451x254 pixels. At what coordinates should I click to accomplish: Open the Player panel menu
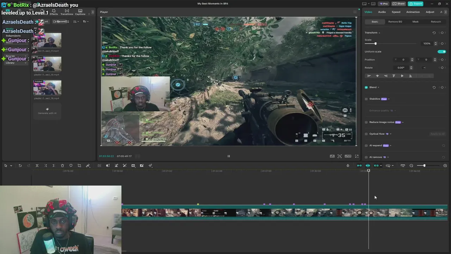[x=355, y=12]
